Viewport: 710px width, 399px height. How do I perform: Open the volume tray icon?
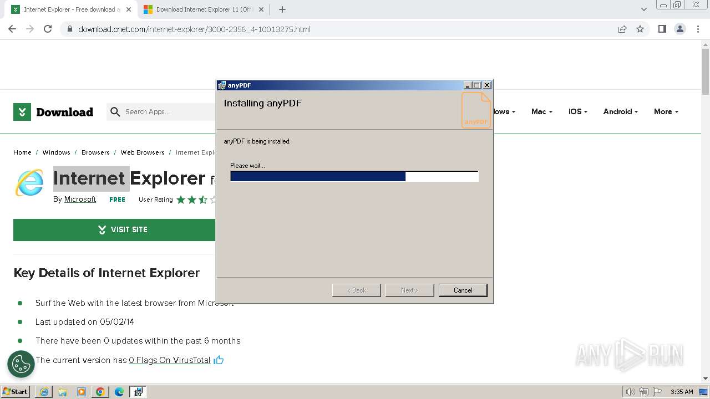coord(630,392)
